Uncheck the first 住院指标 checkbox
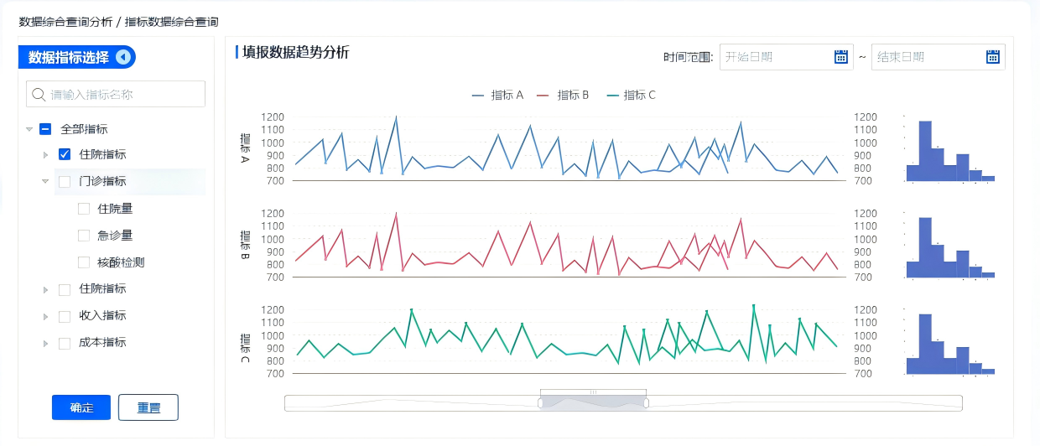Viewport: 1040px width, 446px height. (65, 154)
